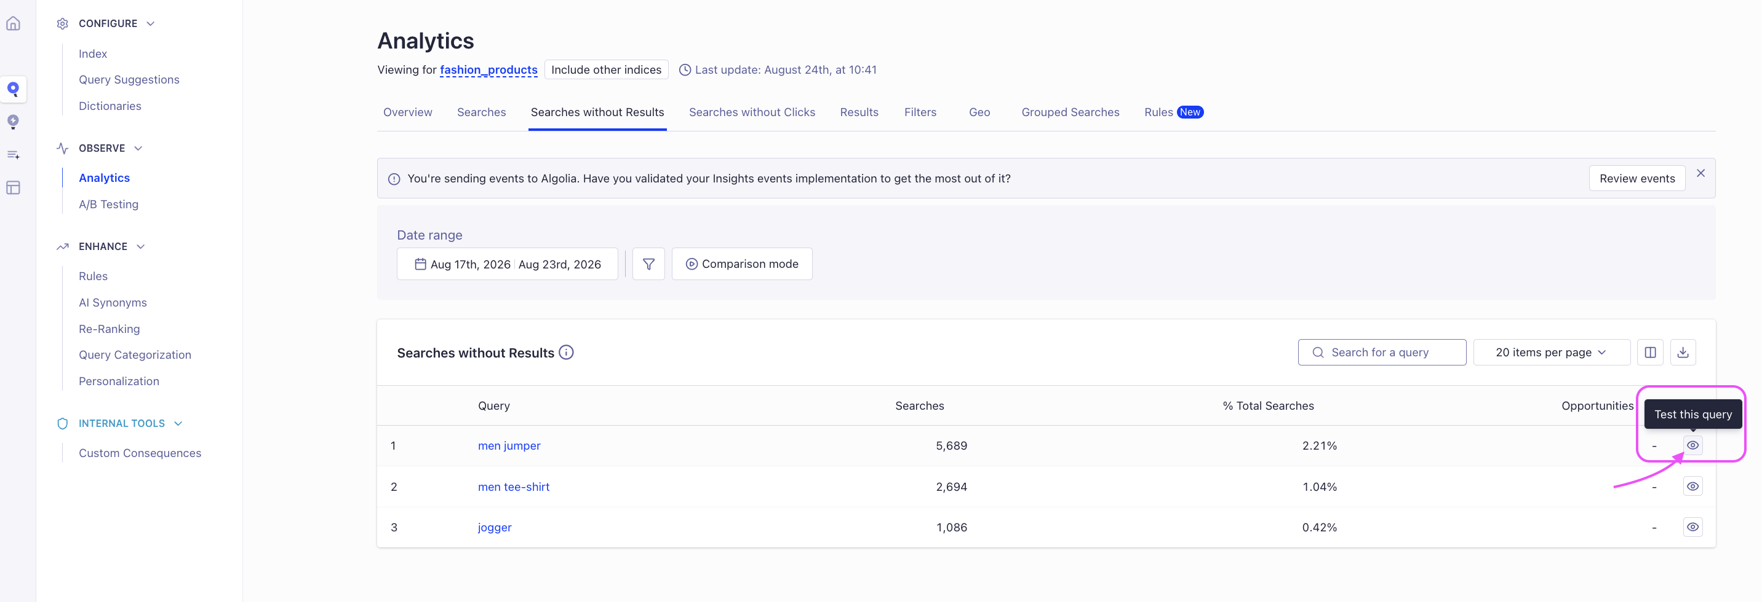Image resolution: width=1762 pixels, height=602 pixels.
Task: Open the jogger query link
Action: (495, 527)
